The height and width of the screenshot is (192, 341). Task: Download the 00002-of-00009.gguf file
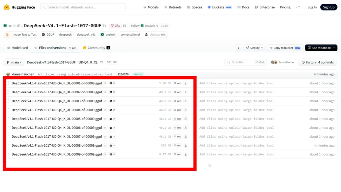pos(185,92)
